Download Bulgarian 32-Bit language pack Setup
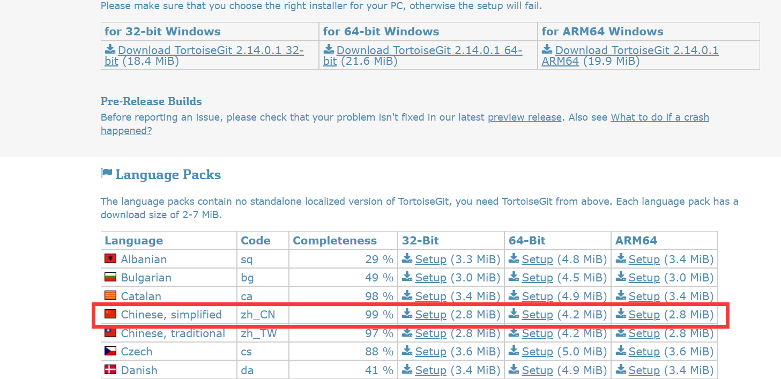781x379 pixels. click(430, 278)
